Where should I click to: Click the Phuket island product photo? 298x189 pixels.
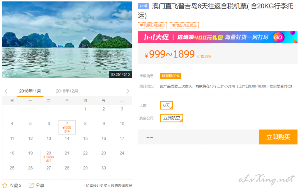(x=67, y=40)
